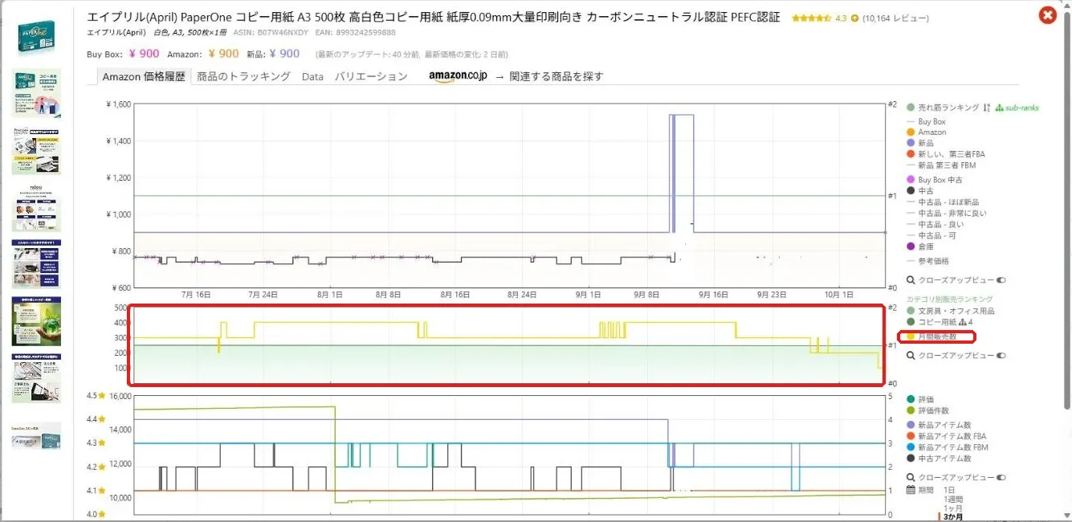Click the amazon.co.jp logo link
This screenshot has width=1072, height=522.
tap(459, 76)
